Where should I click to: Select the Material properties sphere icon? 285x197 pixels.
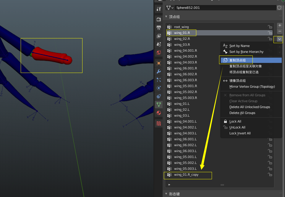tap(159, 113)
